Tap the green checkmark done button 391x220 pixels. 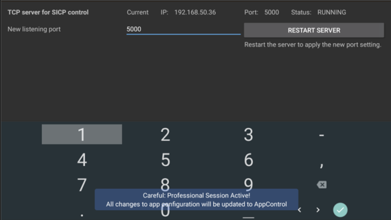point(340,210)
